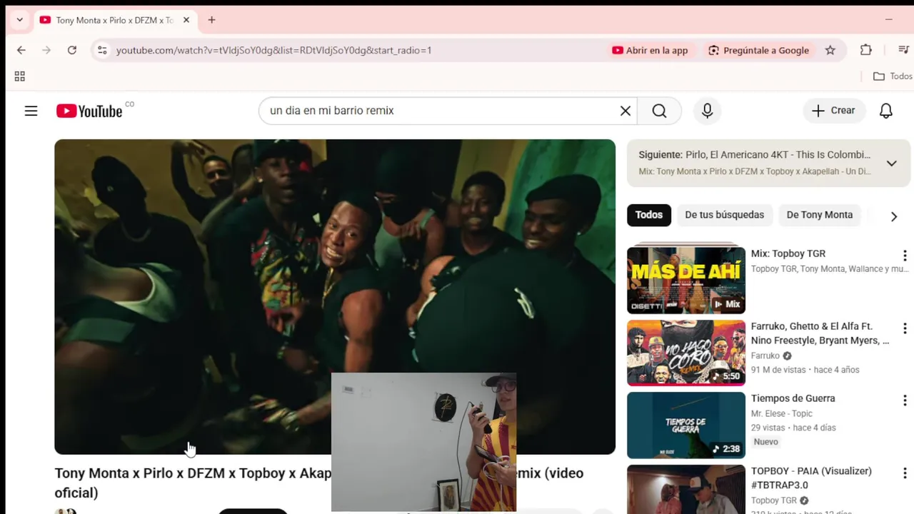Open the Farruko channel name
Screen dimensions: 914x514
click(x=765, y=356)
